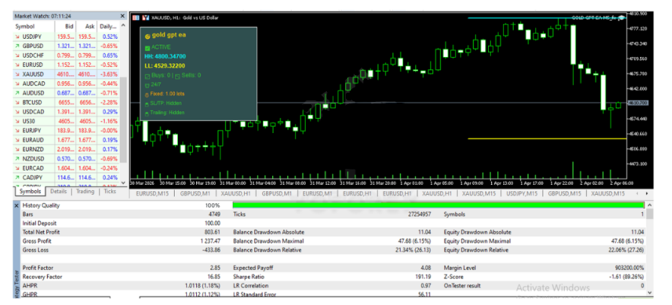Click the lock icon beside Trailing: Hidden

(147, 113)
